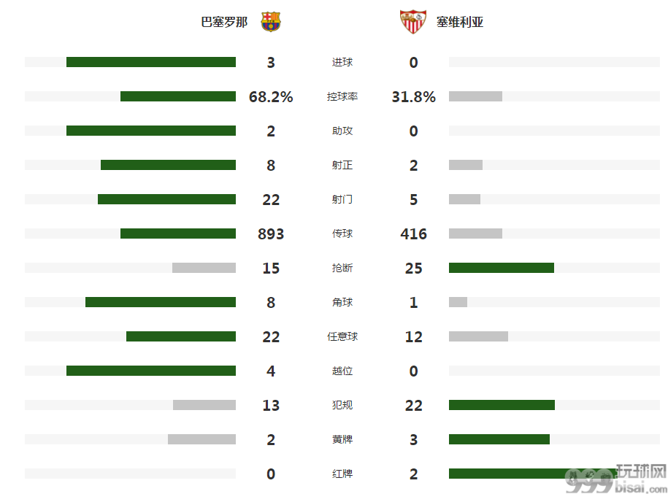
Task: Click Barcelona's green 任意球 bar
Action: click(181, 336)
